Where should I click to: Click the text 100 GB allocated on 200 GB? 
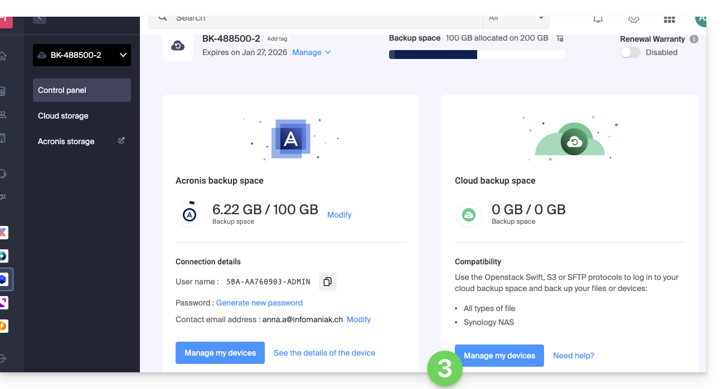coord(497,38)
